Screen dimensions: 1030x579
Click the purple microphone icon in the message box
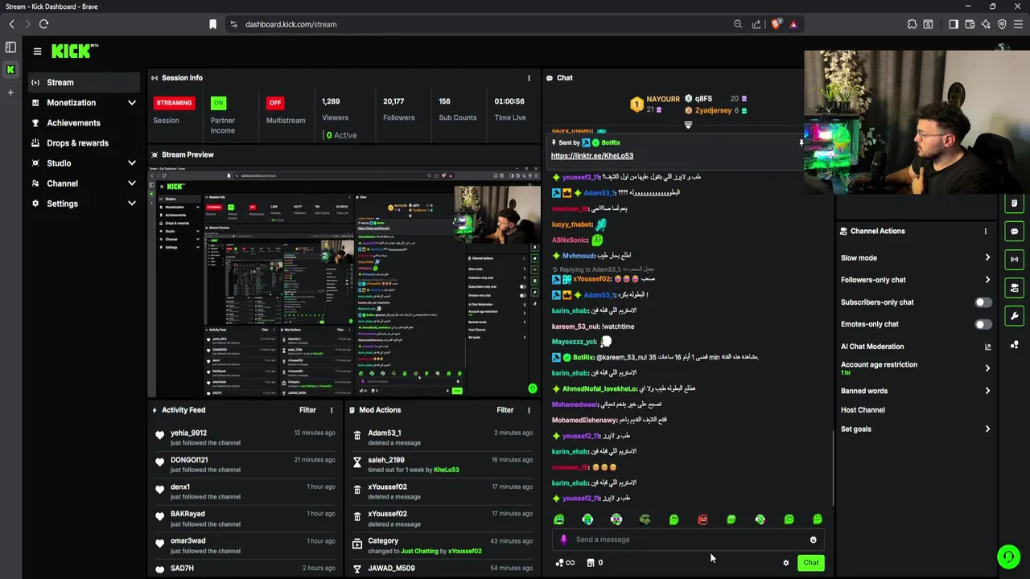[x=563, y=540]
